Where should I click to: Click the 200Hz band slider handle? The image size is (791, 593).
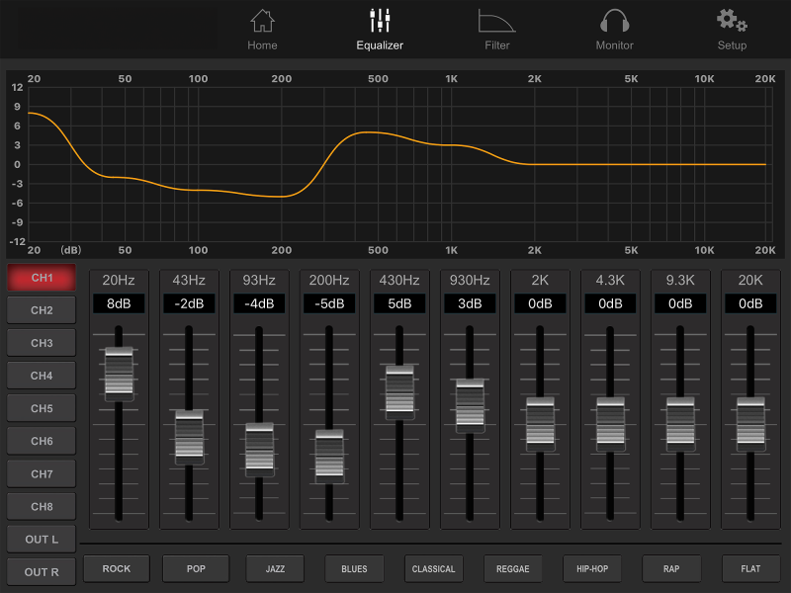point(329,456)
